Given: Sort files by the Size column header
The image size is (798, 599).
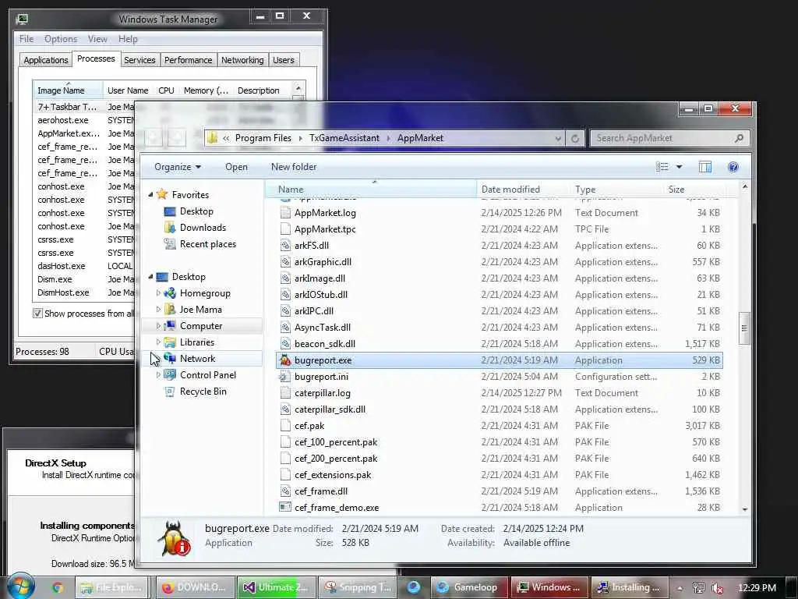Looking at the screenshot, I should (x=694, y=190).
